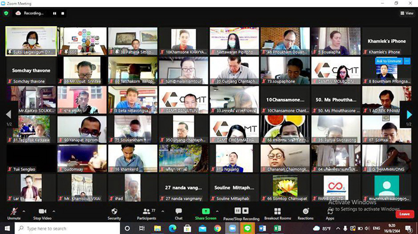Click the Ask to Unmute button
418x234 pixels.
coord(389,61)
